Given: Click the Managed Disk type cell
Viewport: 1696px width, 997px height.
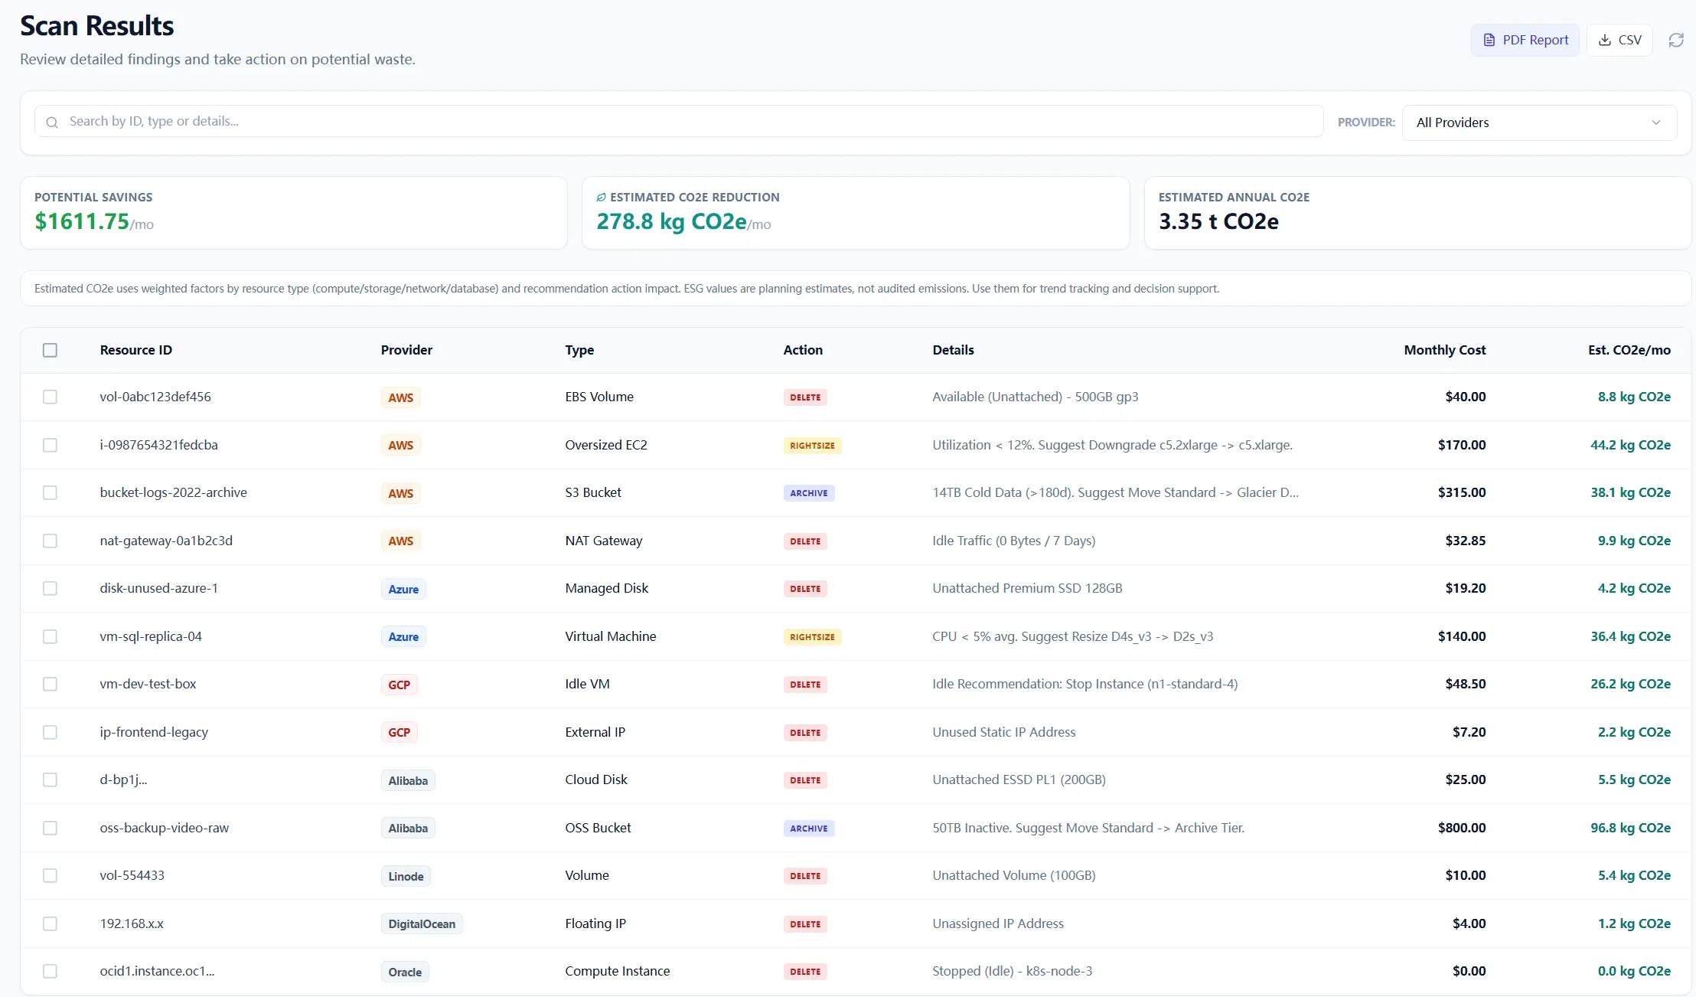Looking at the screenshot, I should click(x=606, y=588).
